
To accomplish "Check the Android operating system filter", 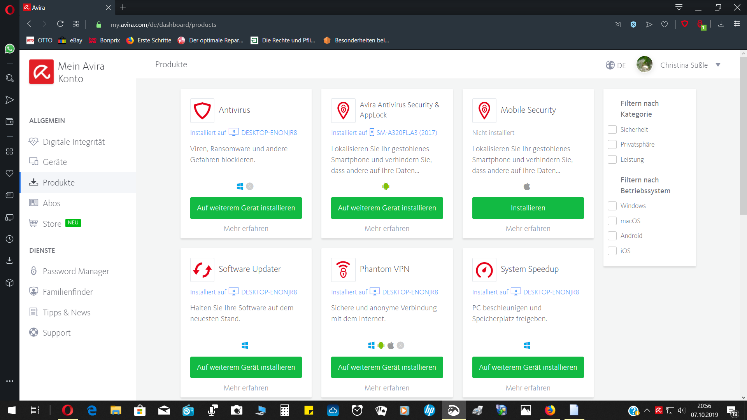I will coord(612,236).
